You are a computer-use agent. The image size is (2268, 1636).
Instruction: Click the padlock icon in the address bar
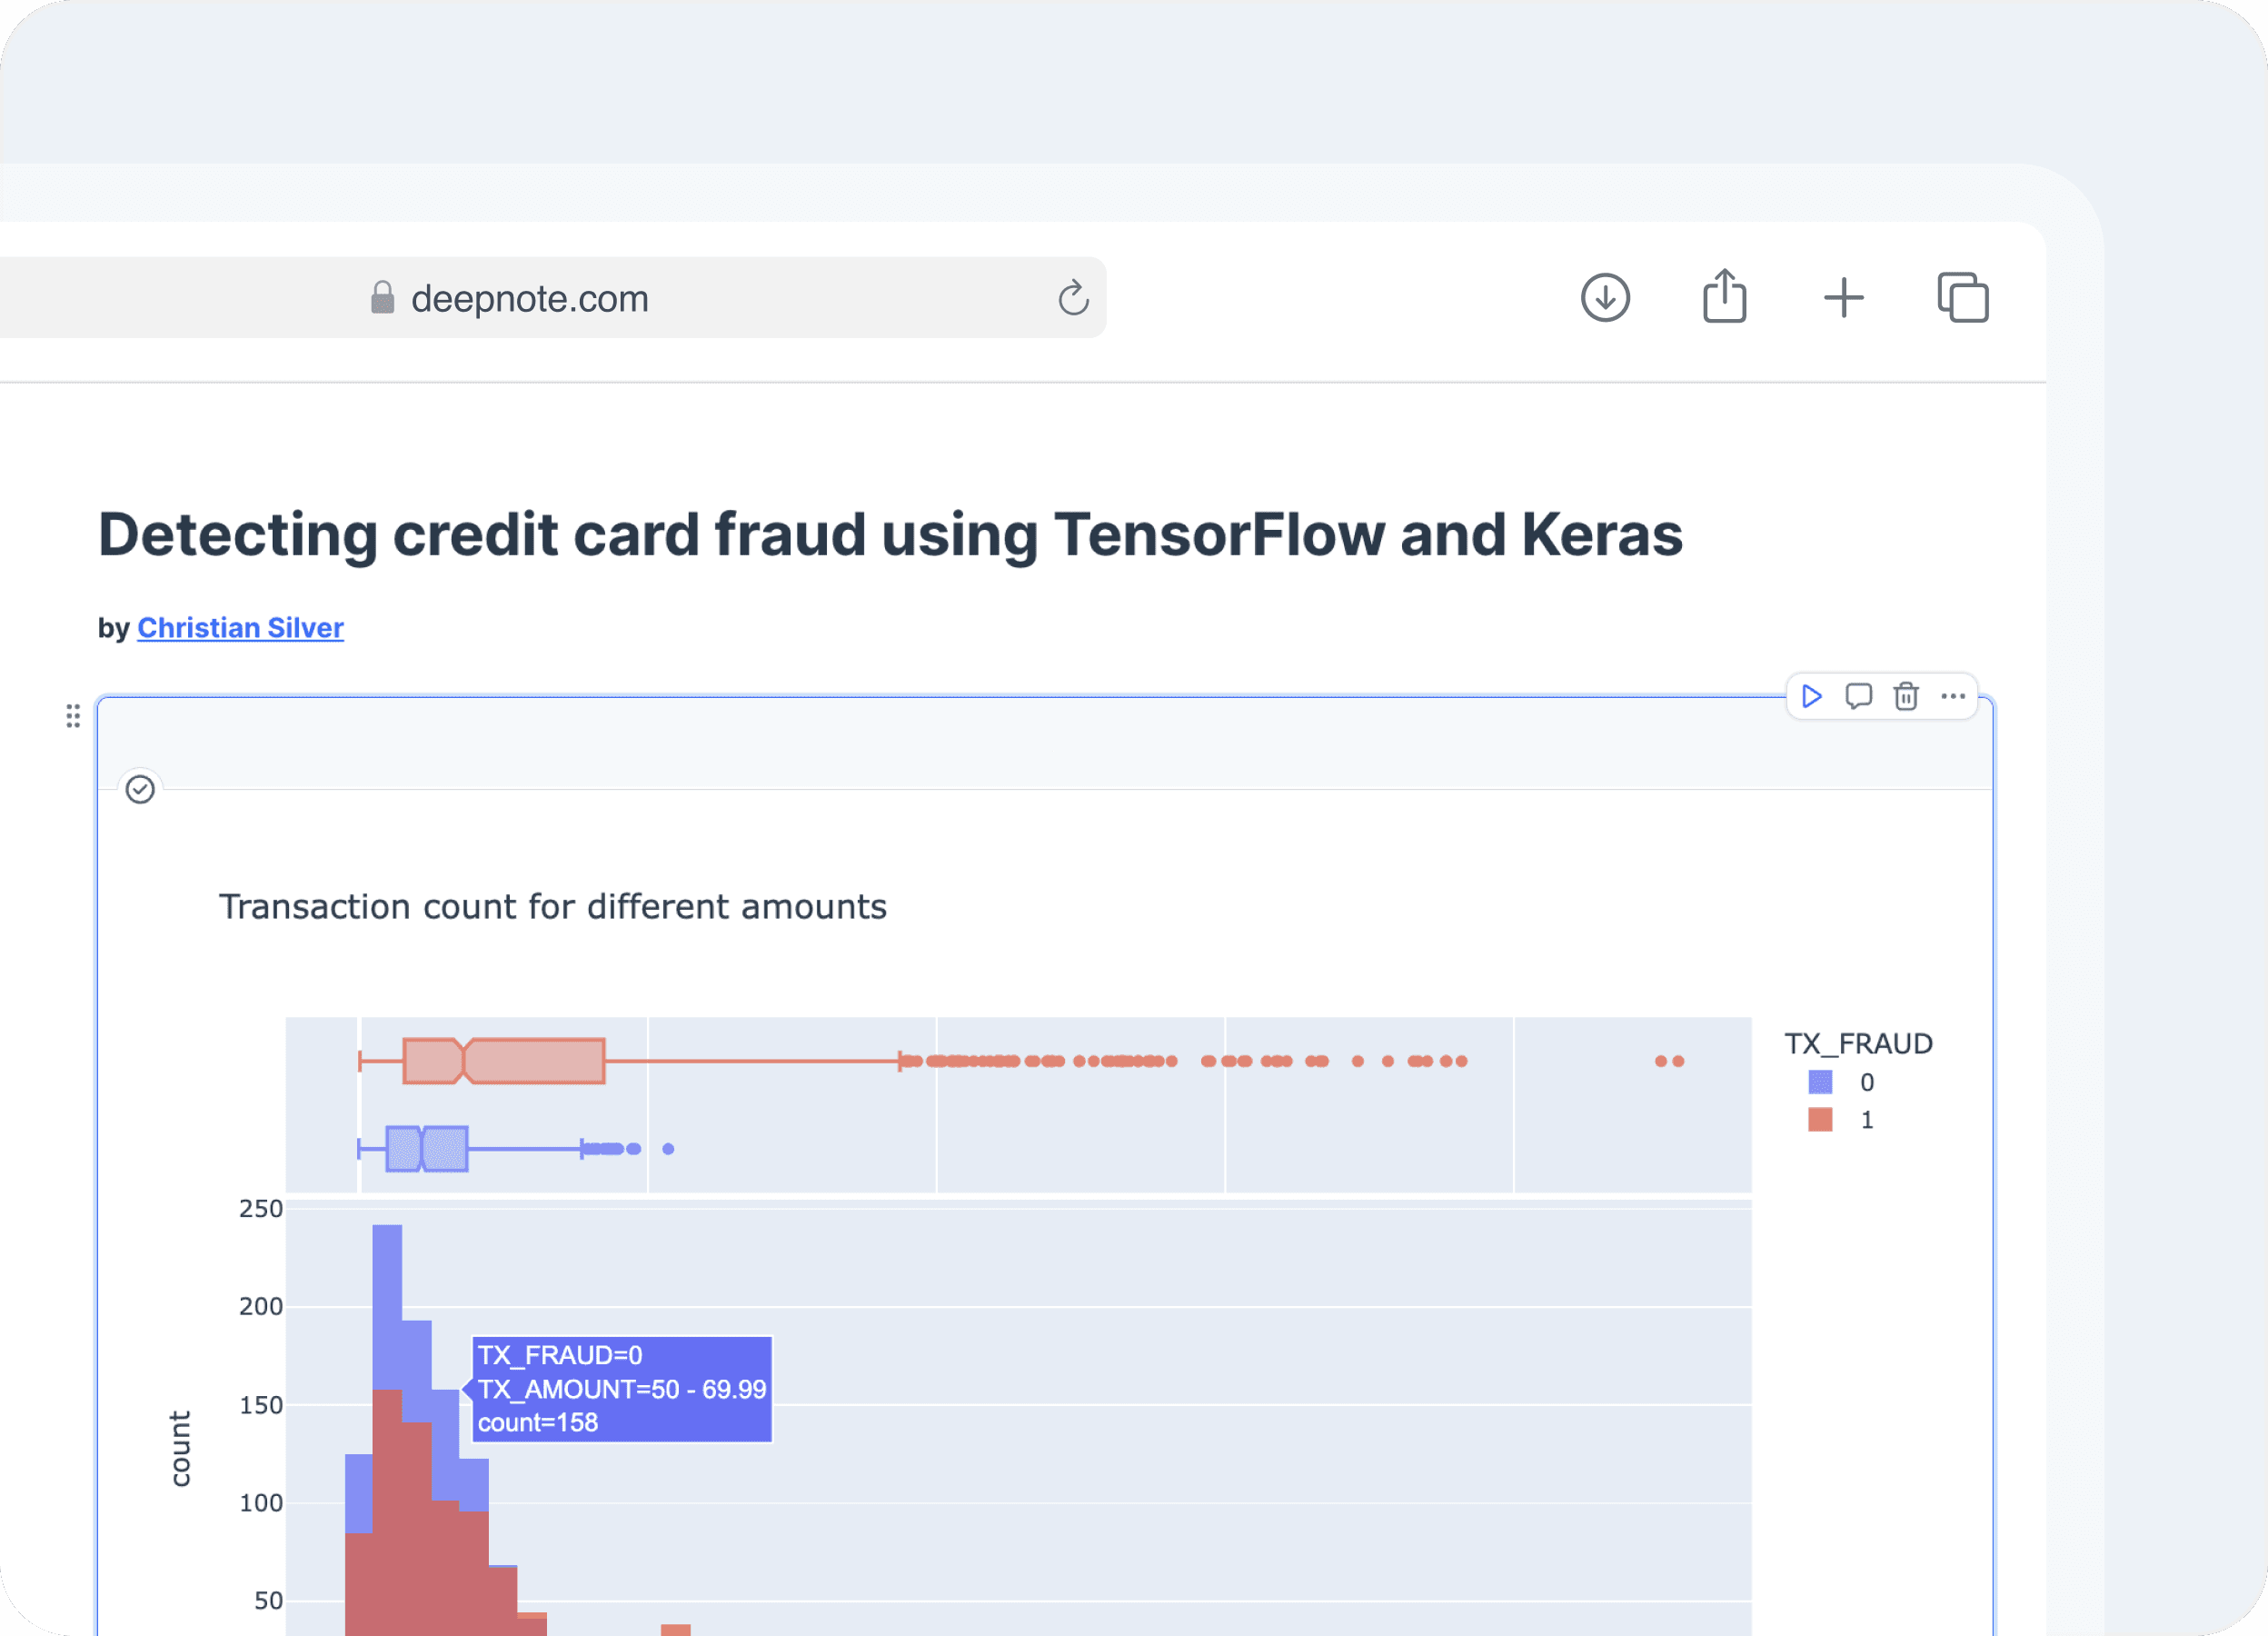(x=383, y=297)
